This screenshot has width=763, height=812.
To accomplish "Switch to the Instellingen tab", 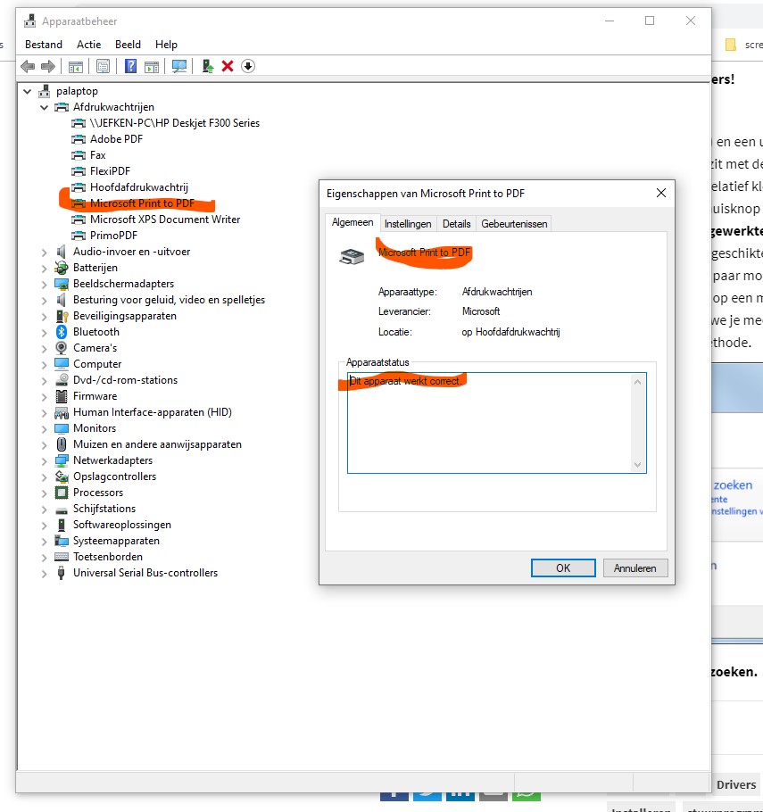I will tap(408, 224).
